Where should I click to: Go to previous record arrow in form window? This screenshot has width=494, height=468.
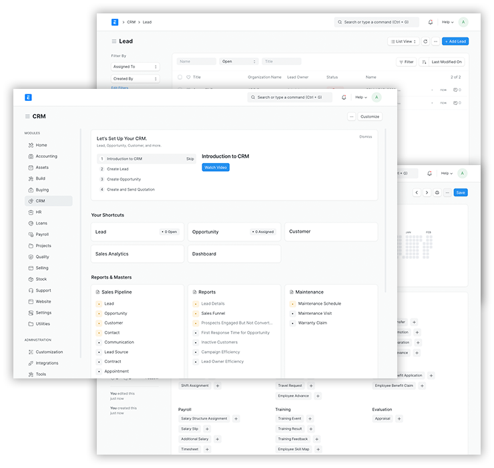click(417, 193)
